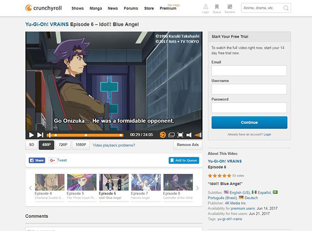The image size is (312, 231).
Task: Open the Premium menu item
Action: (x=168, y=8)
